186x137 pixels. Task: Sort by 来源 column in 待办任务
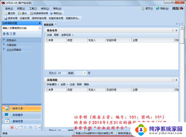point(57,40)
